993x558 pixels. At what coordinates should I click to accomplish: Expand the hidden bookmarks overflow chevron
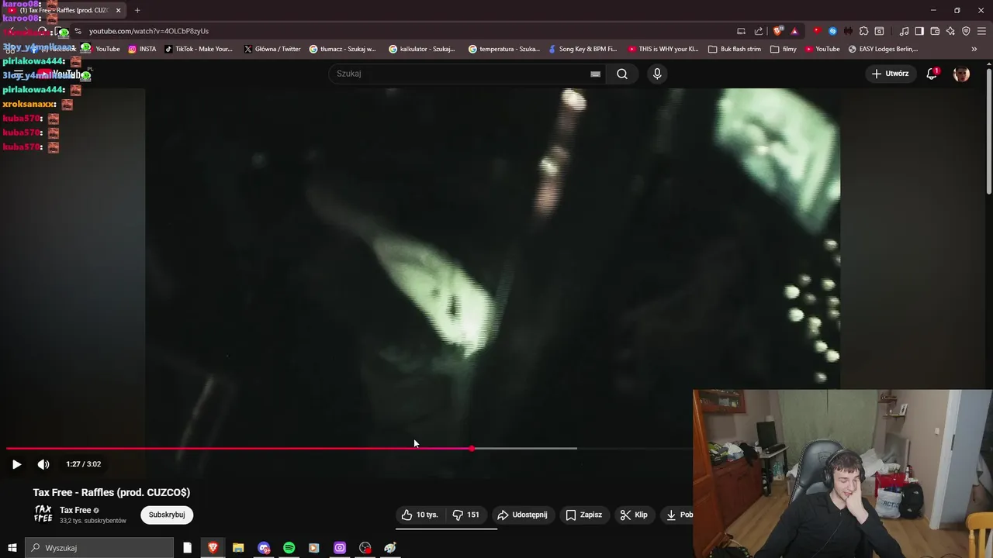tap(974, 49)
